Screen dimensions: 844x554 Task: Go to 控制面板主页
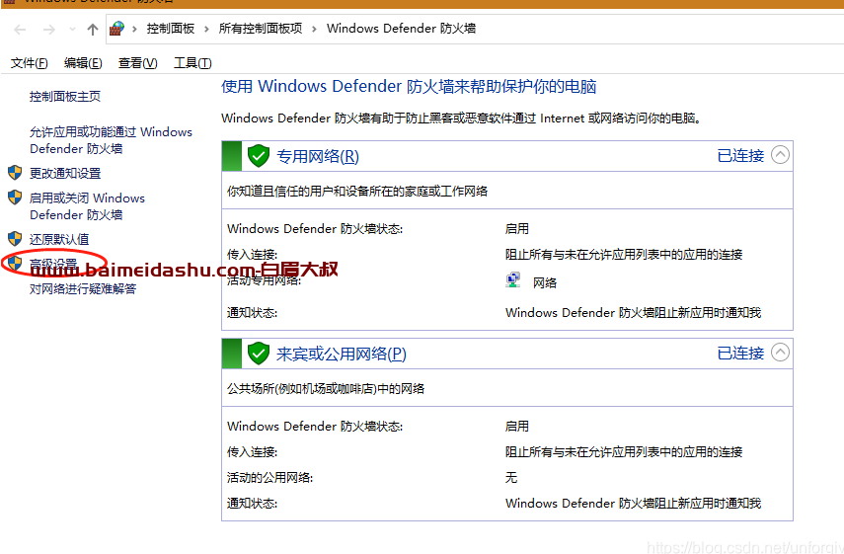tap(65, 97)
